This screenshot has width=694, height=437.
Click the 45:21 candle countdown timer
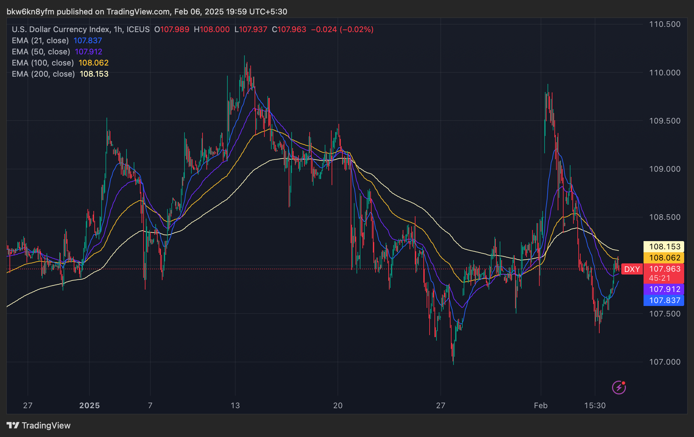pyautogui.click(x=659, y=278)
